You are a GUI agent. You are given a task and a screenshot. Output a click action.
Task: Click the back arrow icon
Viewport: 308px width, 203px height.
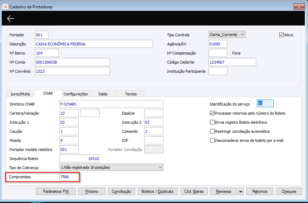pyautogui.click(x=10, y=19)
